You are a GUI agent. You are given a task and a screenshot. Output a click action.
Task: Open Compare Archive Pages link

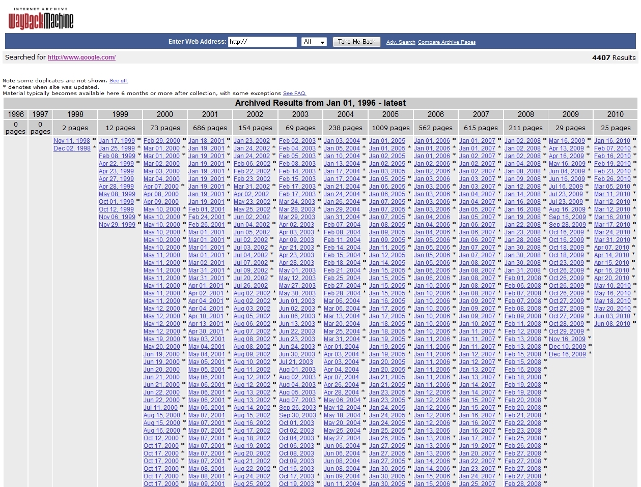pyautogui.click(x=447, y=42)
